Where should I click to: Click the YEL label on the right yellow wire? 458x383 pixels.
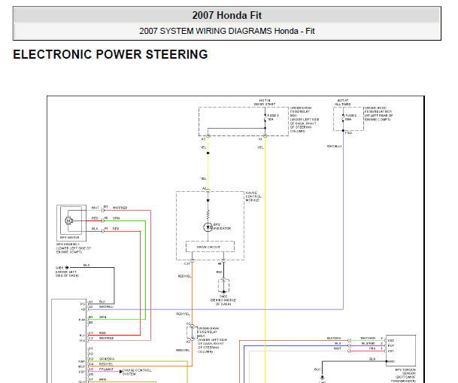tap(260, 147)
